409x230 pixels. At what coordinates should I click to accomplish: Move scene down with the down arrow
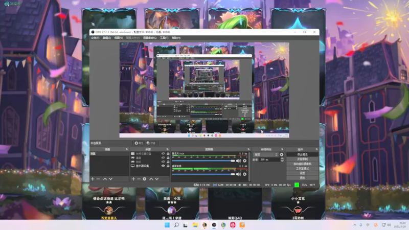(x=110, y=179)
